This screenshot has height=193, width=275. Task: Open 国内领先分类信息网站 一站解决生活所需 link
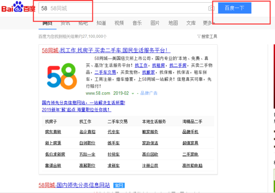point(83,103)
